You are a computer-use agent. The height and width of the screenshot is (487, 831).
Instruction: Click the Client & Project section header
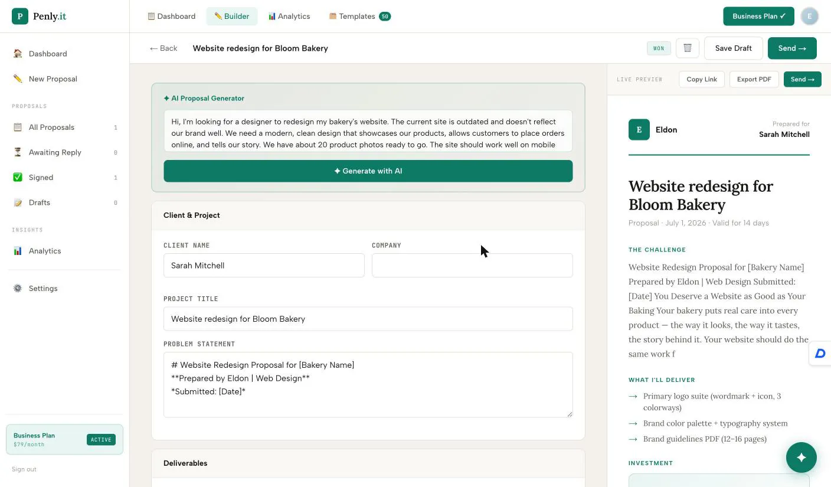pos(368,215)
